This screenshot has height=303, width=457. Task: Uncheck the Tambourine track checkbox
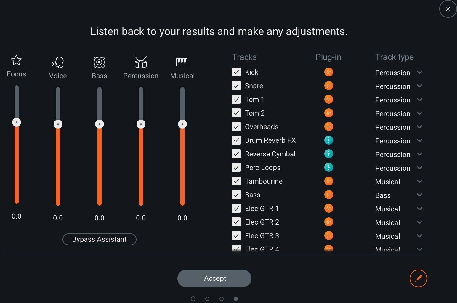tap(236, 181)
